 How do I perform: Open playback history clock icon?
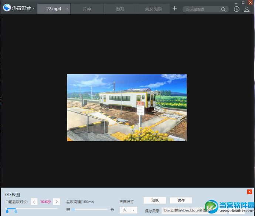coord(237,9)
